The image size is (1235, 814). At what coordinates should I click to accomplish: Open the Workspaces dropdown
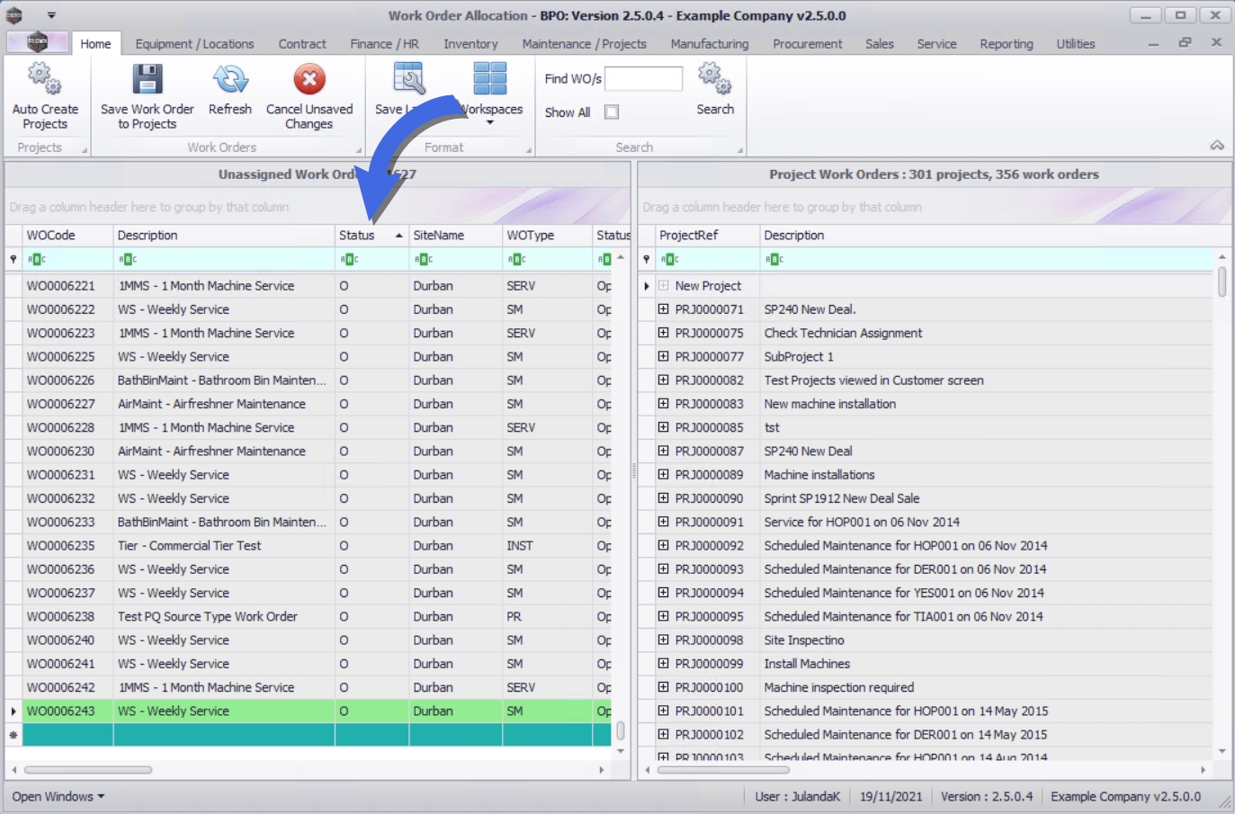pos(490,121)
